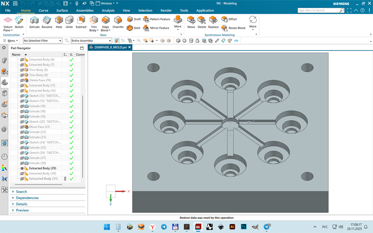Screen dimensions: 373x233
Task: Open Part Navigator settings gear
Action: point(4,48)
